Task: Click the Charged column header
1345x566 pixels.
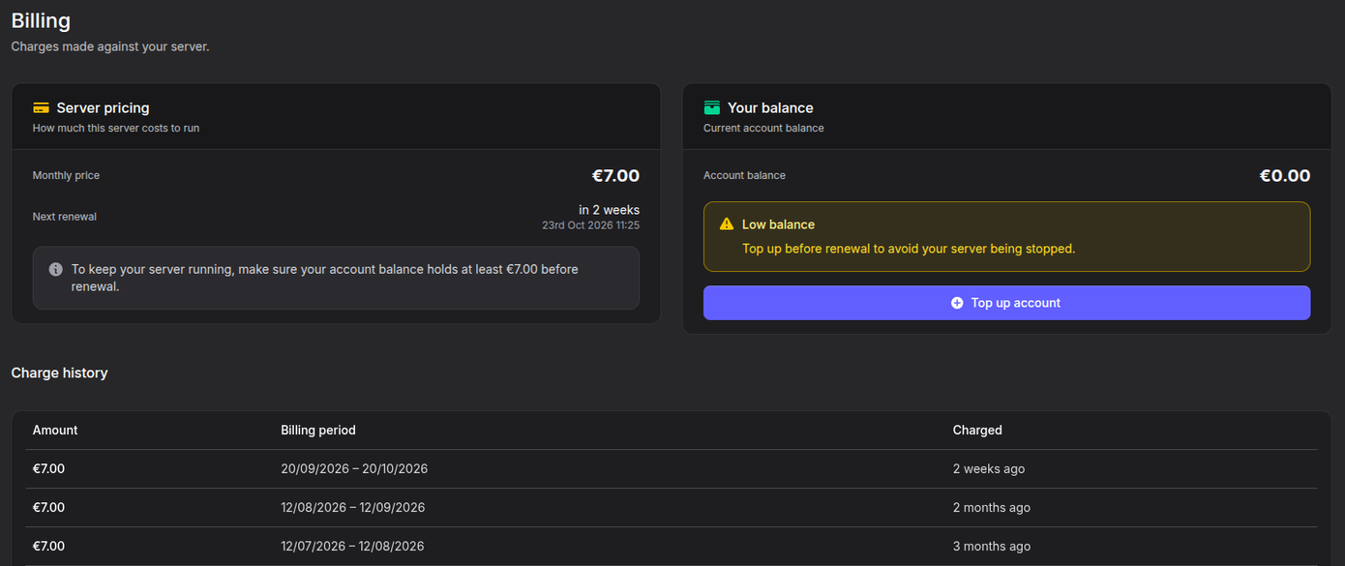Action: pos(977,430)
